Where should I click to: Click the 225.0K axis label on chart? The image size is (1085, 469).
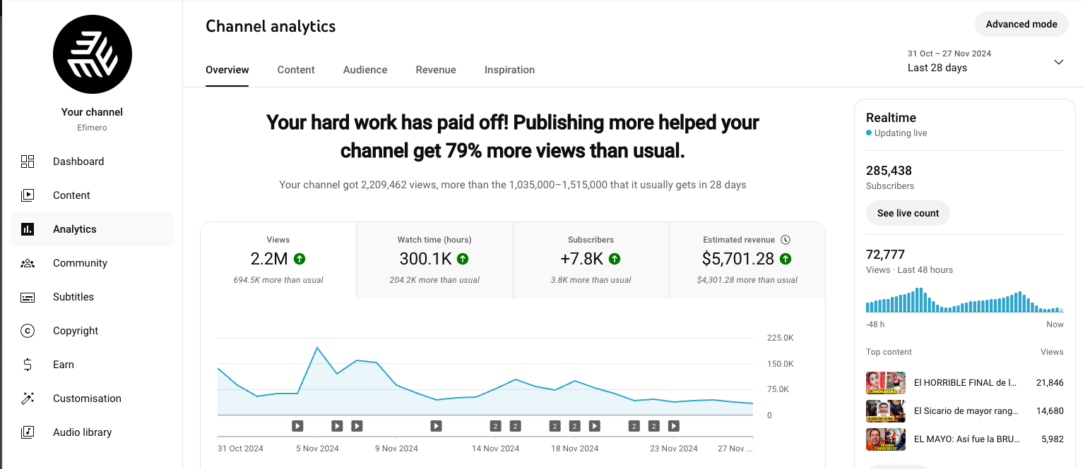click(x=781, y=338)
